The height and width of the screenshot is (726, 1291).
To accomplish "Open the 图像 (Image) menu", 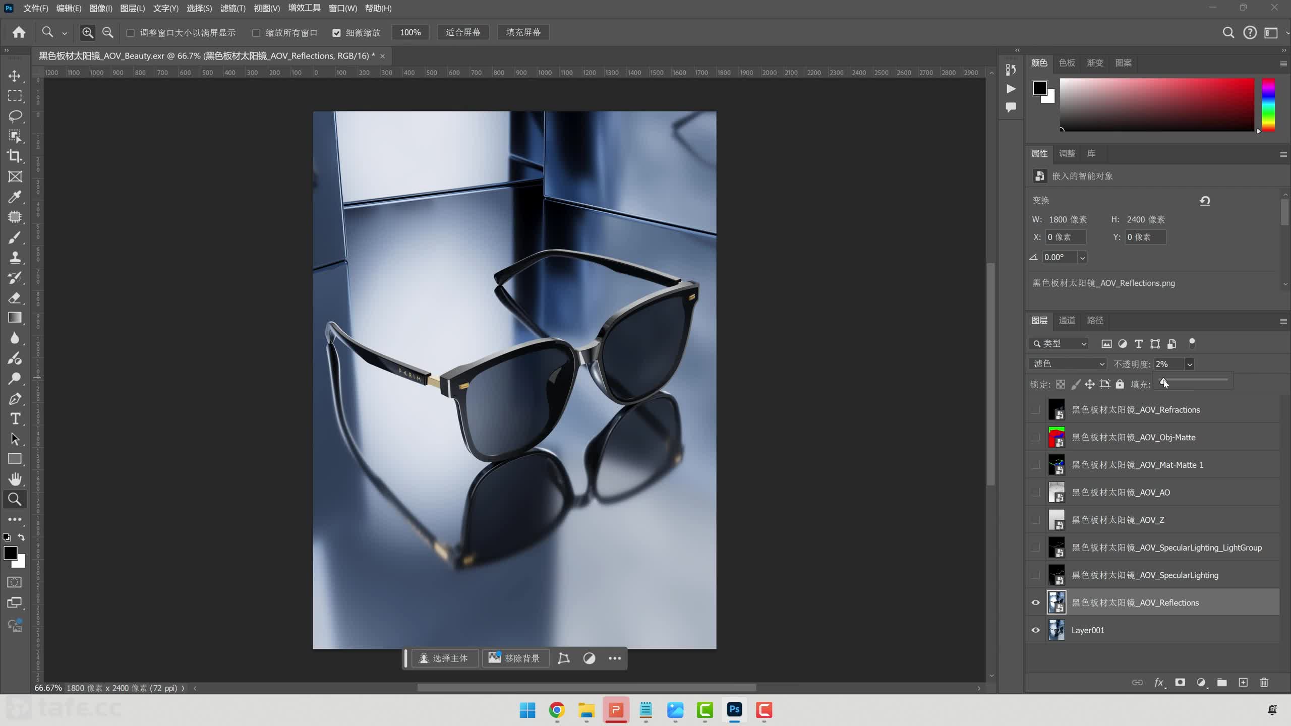I will (101, 8).
